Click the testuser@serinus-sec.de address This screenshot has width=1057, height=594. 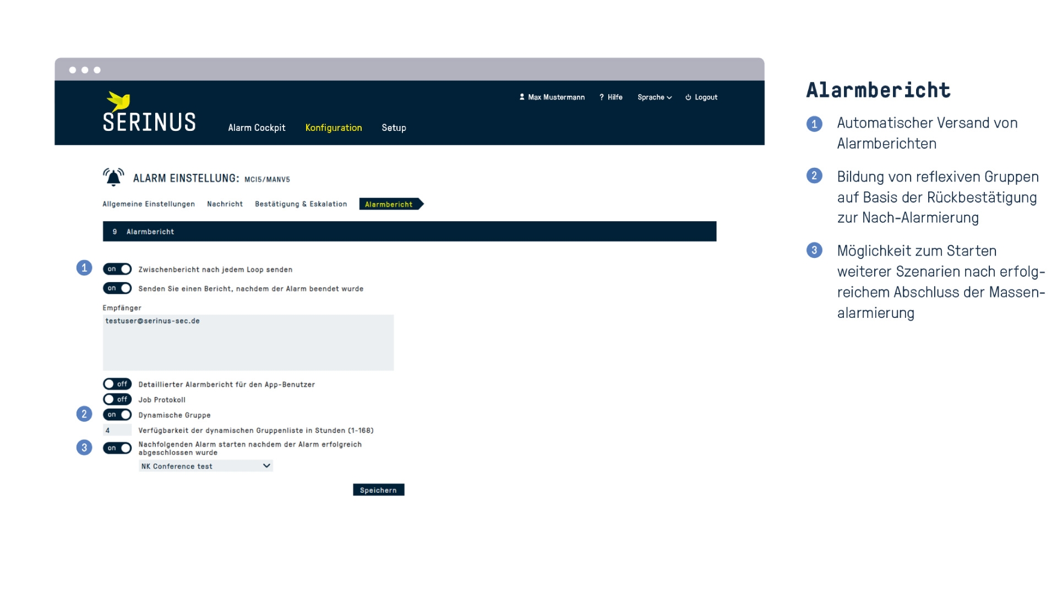[152, 321]
